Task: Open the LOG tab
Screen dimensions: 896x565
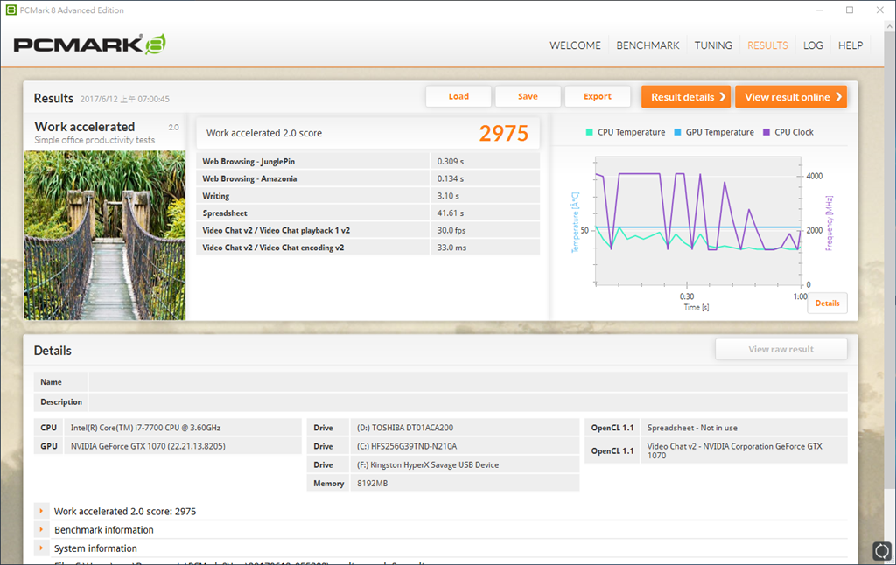Action: pyautogui.click(x=813, y=45)
